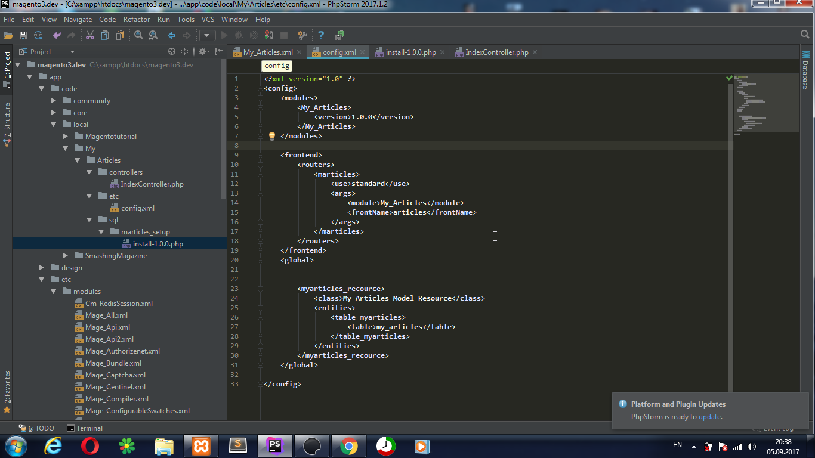Open the VCS menu

(208, 20)
